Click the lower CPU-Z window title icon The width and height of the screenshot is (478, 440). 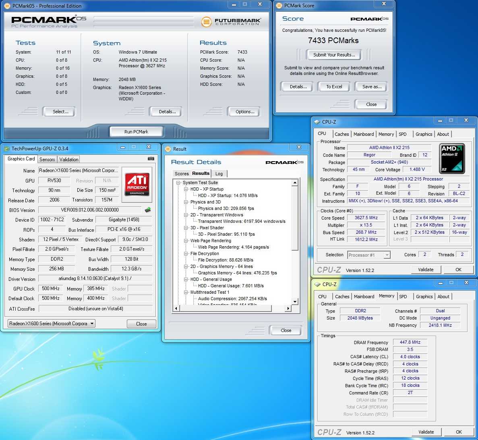[x=317, y=284]
